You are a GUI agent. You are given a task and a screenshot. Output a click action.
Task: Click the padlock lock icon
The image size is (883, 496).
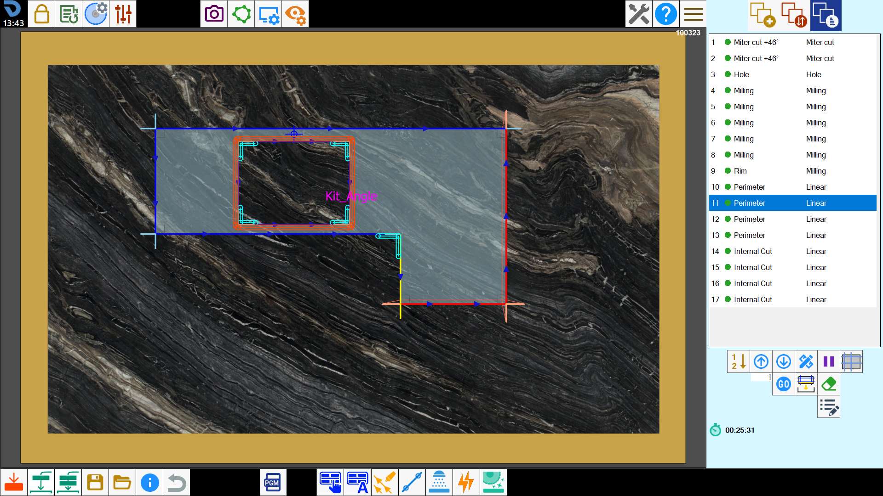[41, 14]
